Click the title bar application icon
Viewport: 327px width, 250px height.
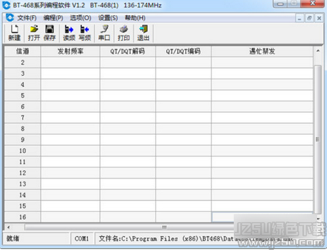[6, 5]
